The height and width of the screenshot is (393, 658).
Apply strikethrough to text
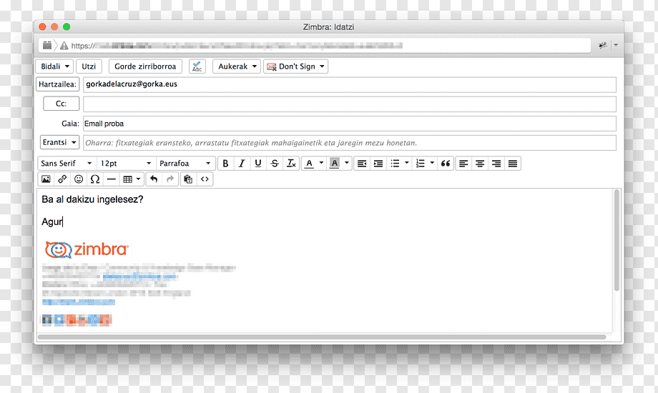(x=275, y=164)
